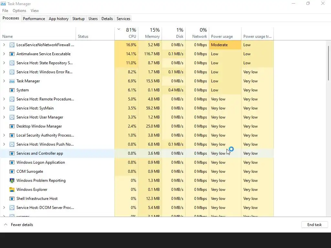331x248 pixels.
Task: Sort by the Disk column header
Action: click(174, 33)
